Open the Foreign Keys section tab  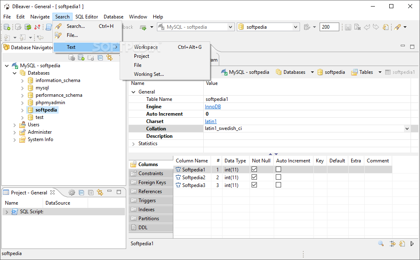point(151,182)
